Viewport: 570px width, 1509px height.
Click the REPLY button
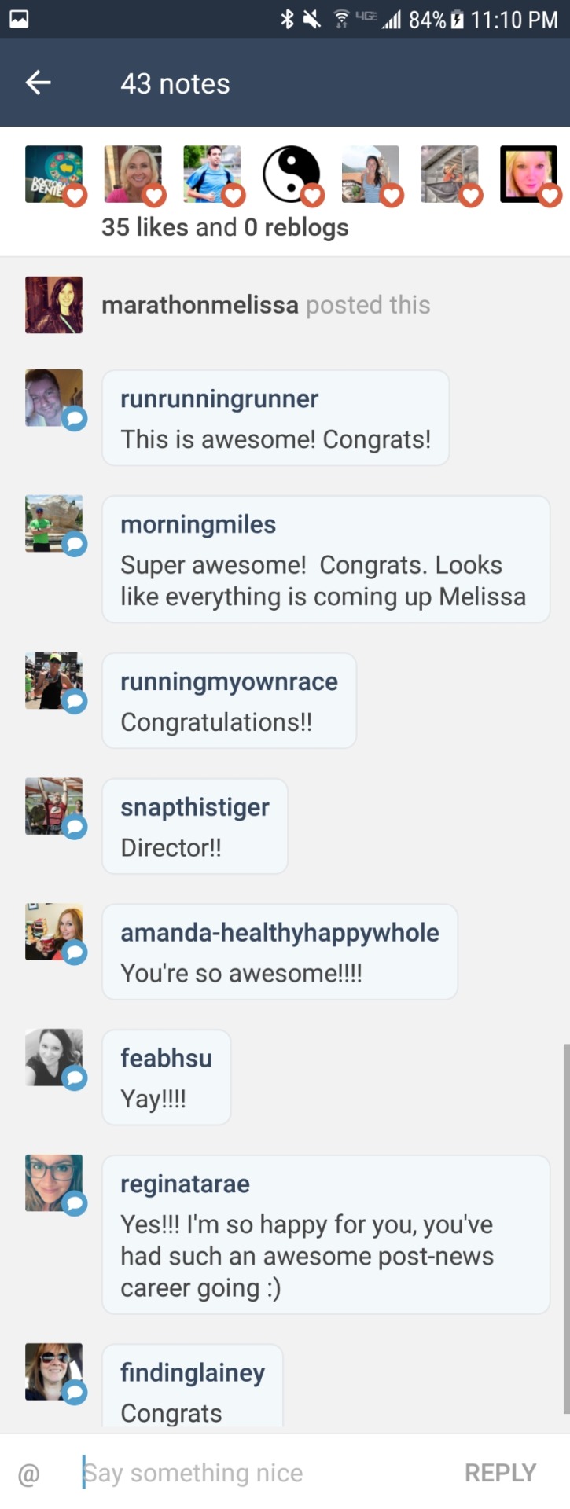(x=500, y=1473)
